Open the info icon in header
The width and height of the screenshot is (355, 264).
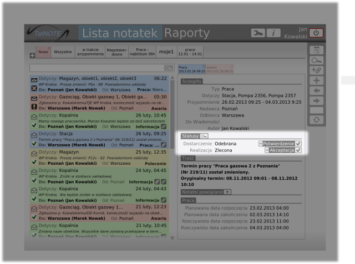(x=273, y=33)
